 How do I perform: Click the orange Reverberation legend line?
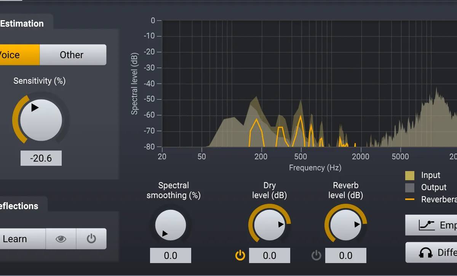click(410, 199)
